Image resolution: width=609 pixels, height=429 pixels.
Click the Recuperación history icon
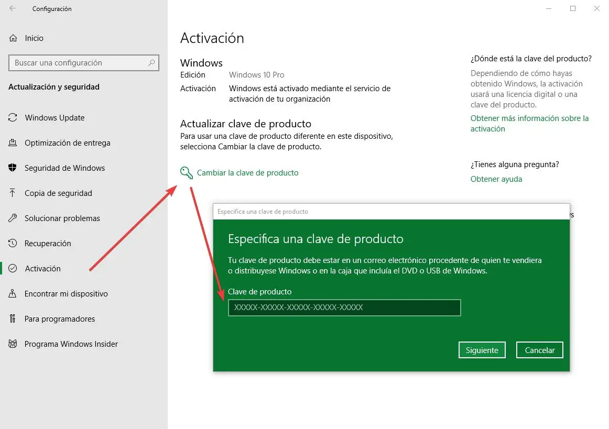tap(13, 244)
